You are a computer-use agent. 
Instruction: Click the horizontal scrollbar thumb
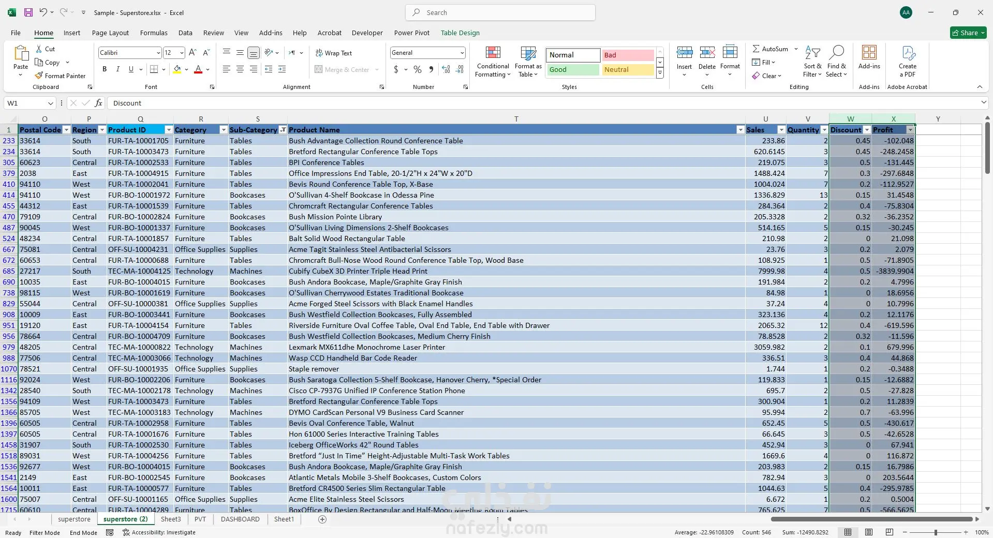pyautogui.click(x=871, y=519)
